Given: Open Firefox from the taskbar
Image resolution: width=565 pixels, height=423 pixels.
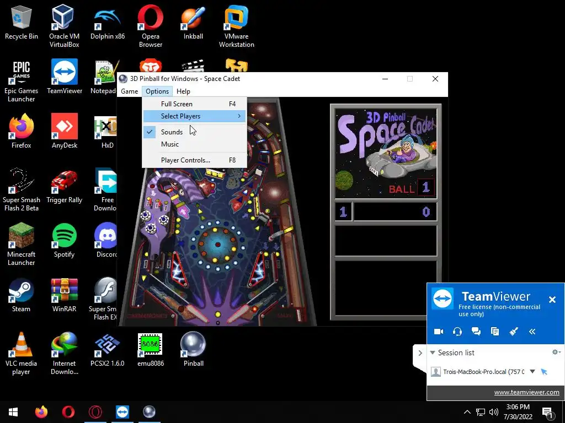Looking at the screenshot, I should coord(41,412).
